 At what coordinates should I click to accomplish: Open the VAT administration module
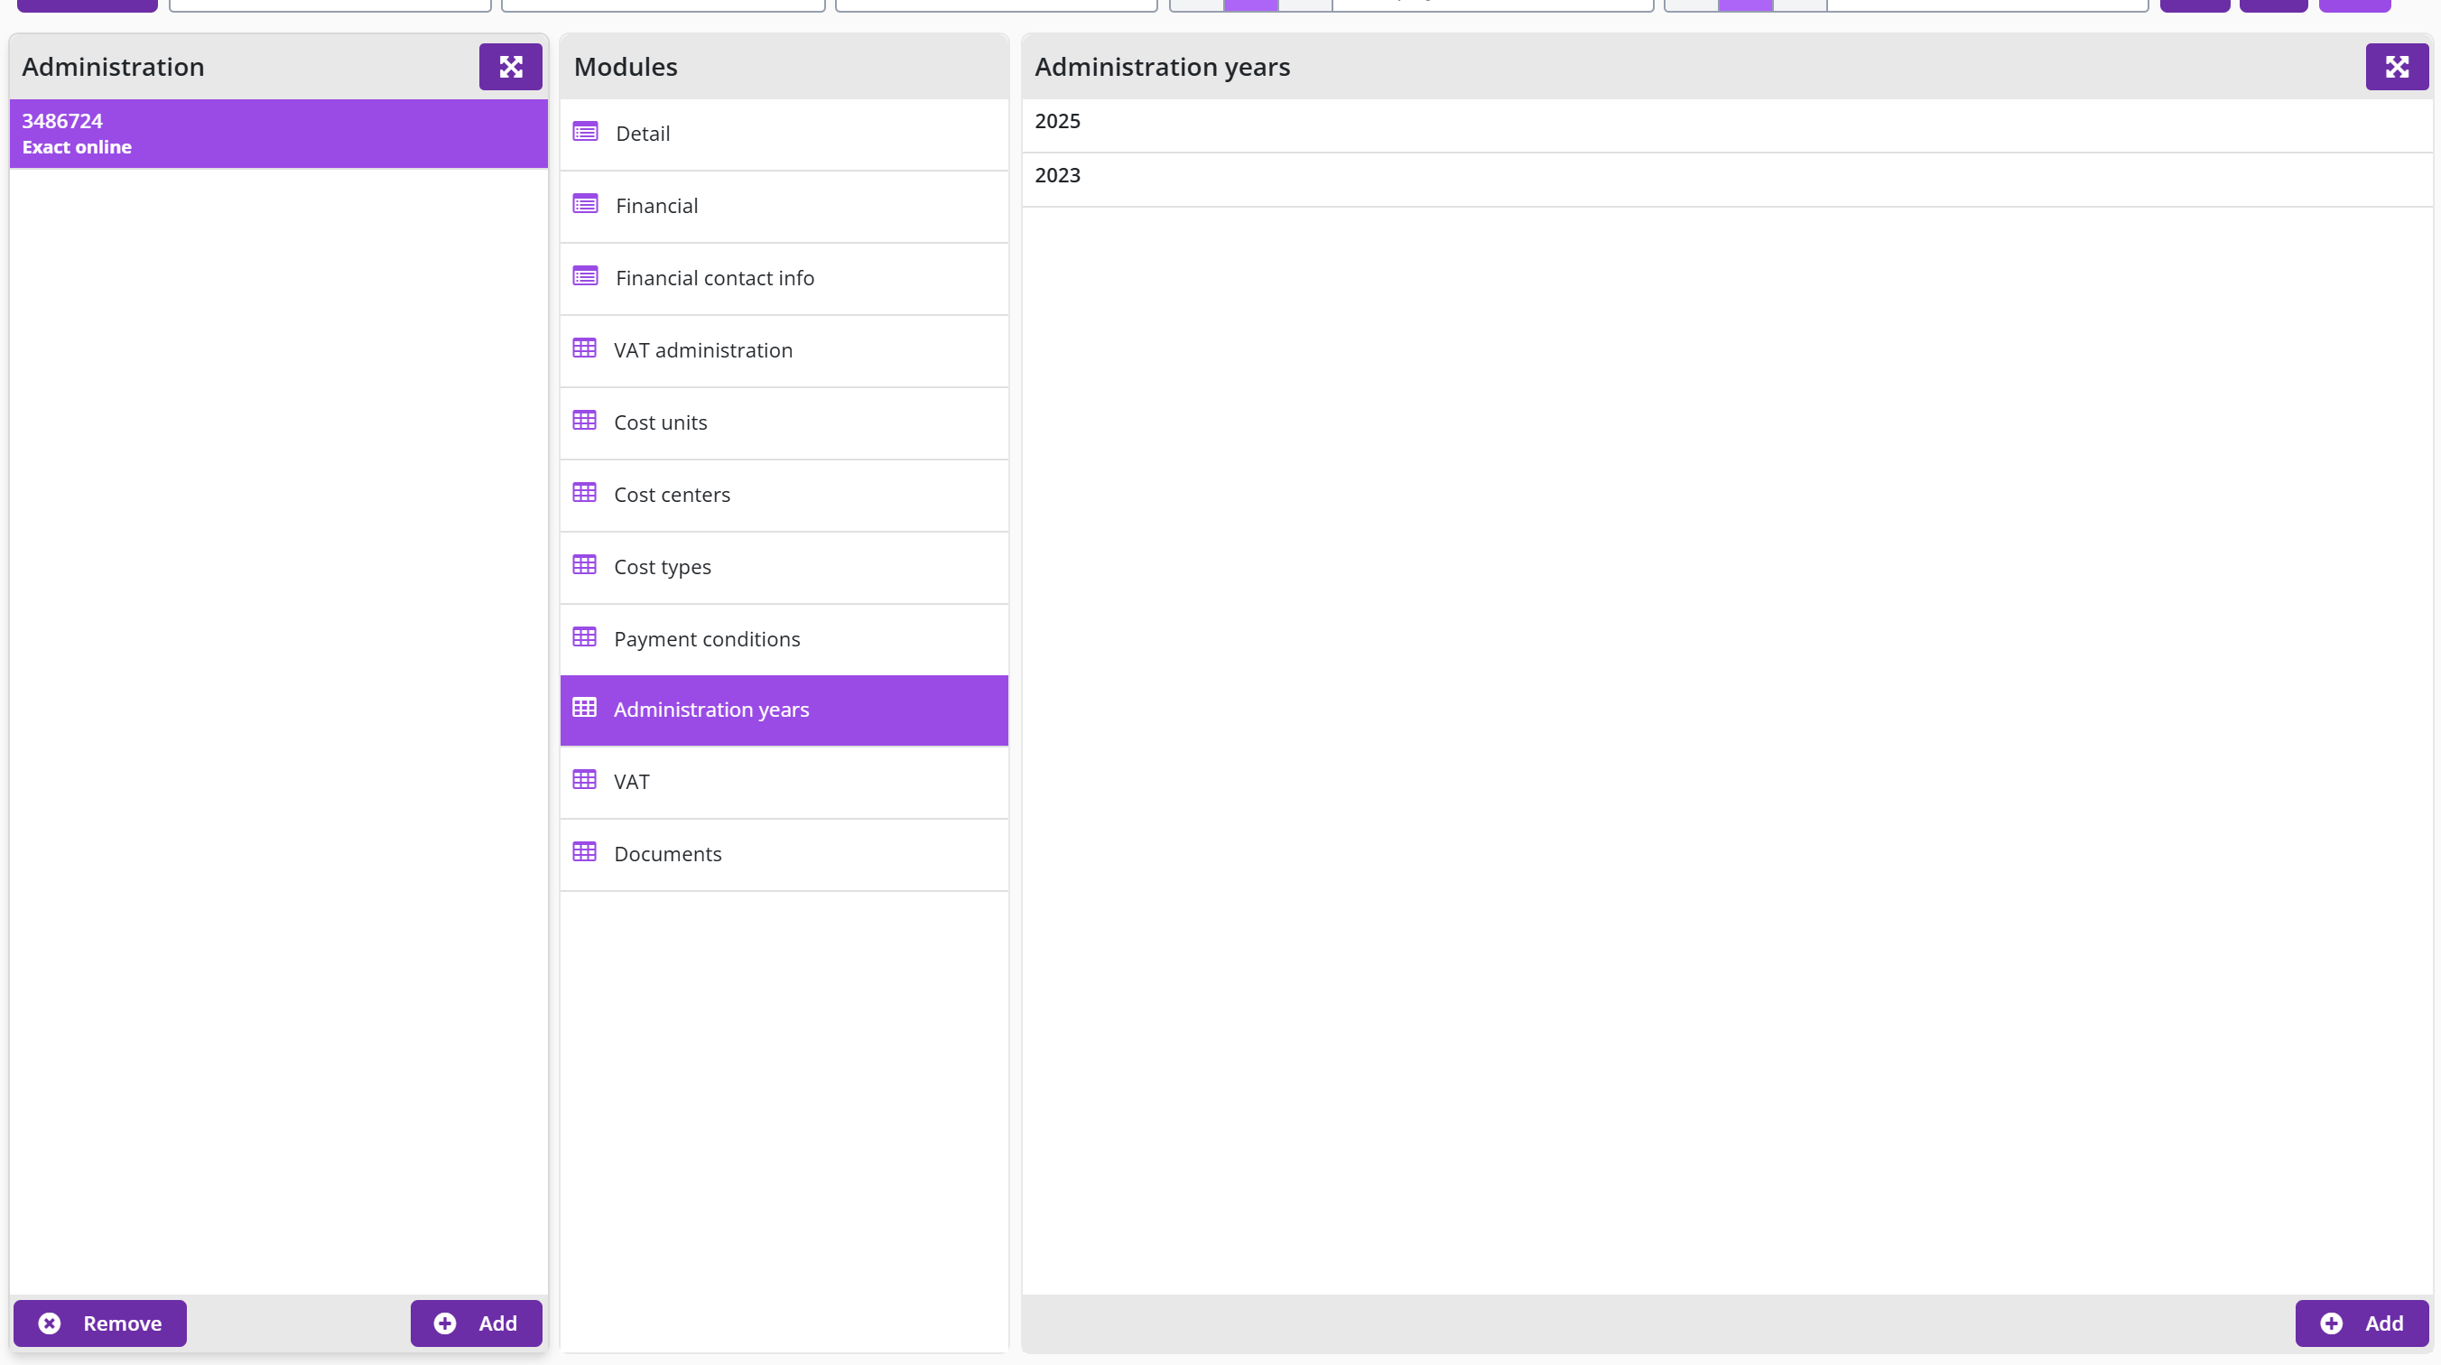pyautogui.click(x=784, y=350)
